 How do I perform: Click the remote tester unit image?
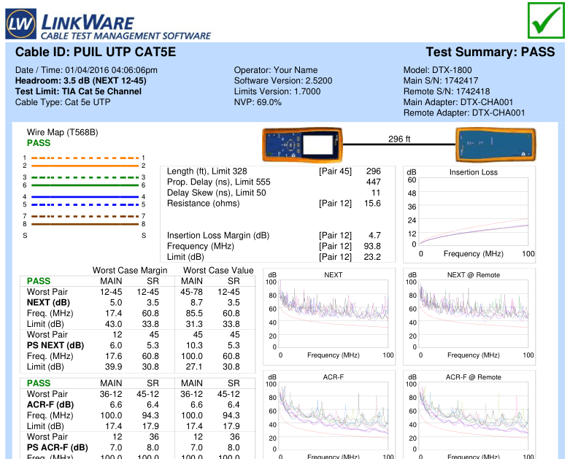tap(496, 144)
